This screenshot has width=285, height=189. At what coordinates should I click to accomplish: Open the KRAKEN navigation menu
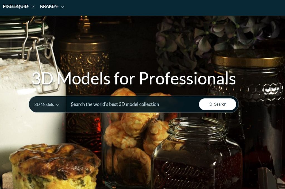pos(52,6)
